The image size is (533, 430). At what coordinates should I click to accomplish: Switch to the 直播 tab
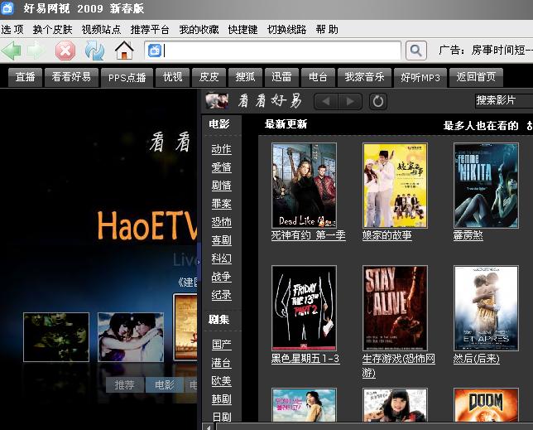pyautogui.click(x=25, y=77)
